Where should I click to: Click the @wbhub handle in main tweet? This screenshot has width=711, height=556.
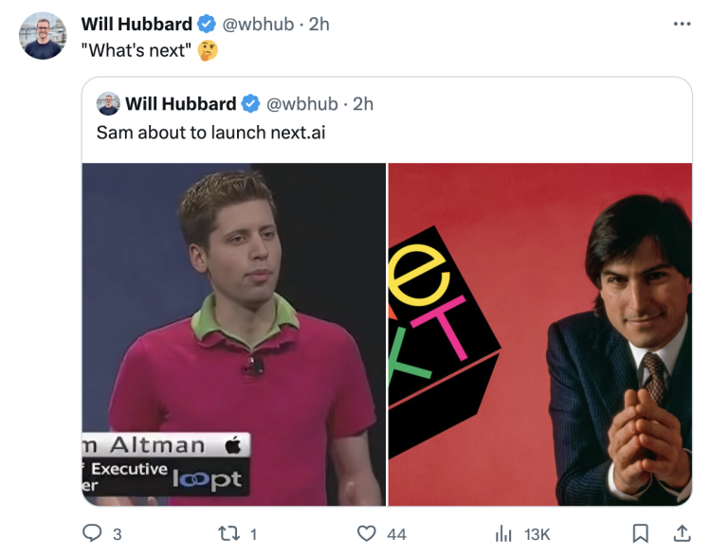click(x=256, y=25)
